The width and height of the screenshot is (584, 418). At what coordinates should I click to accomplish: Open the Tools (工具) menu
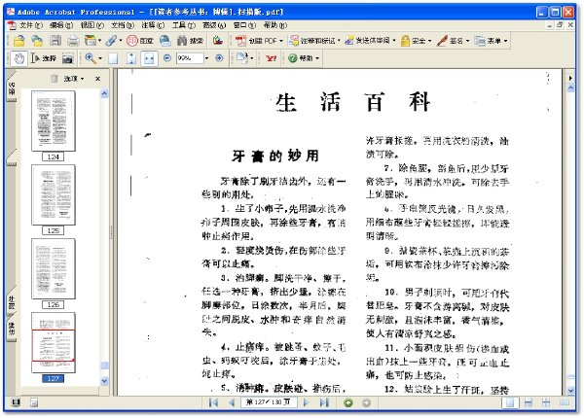point(184,25)
